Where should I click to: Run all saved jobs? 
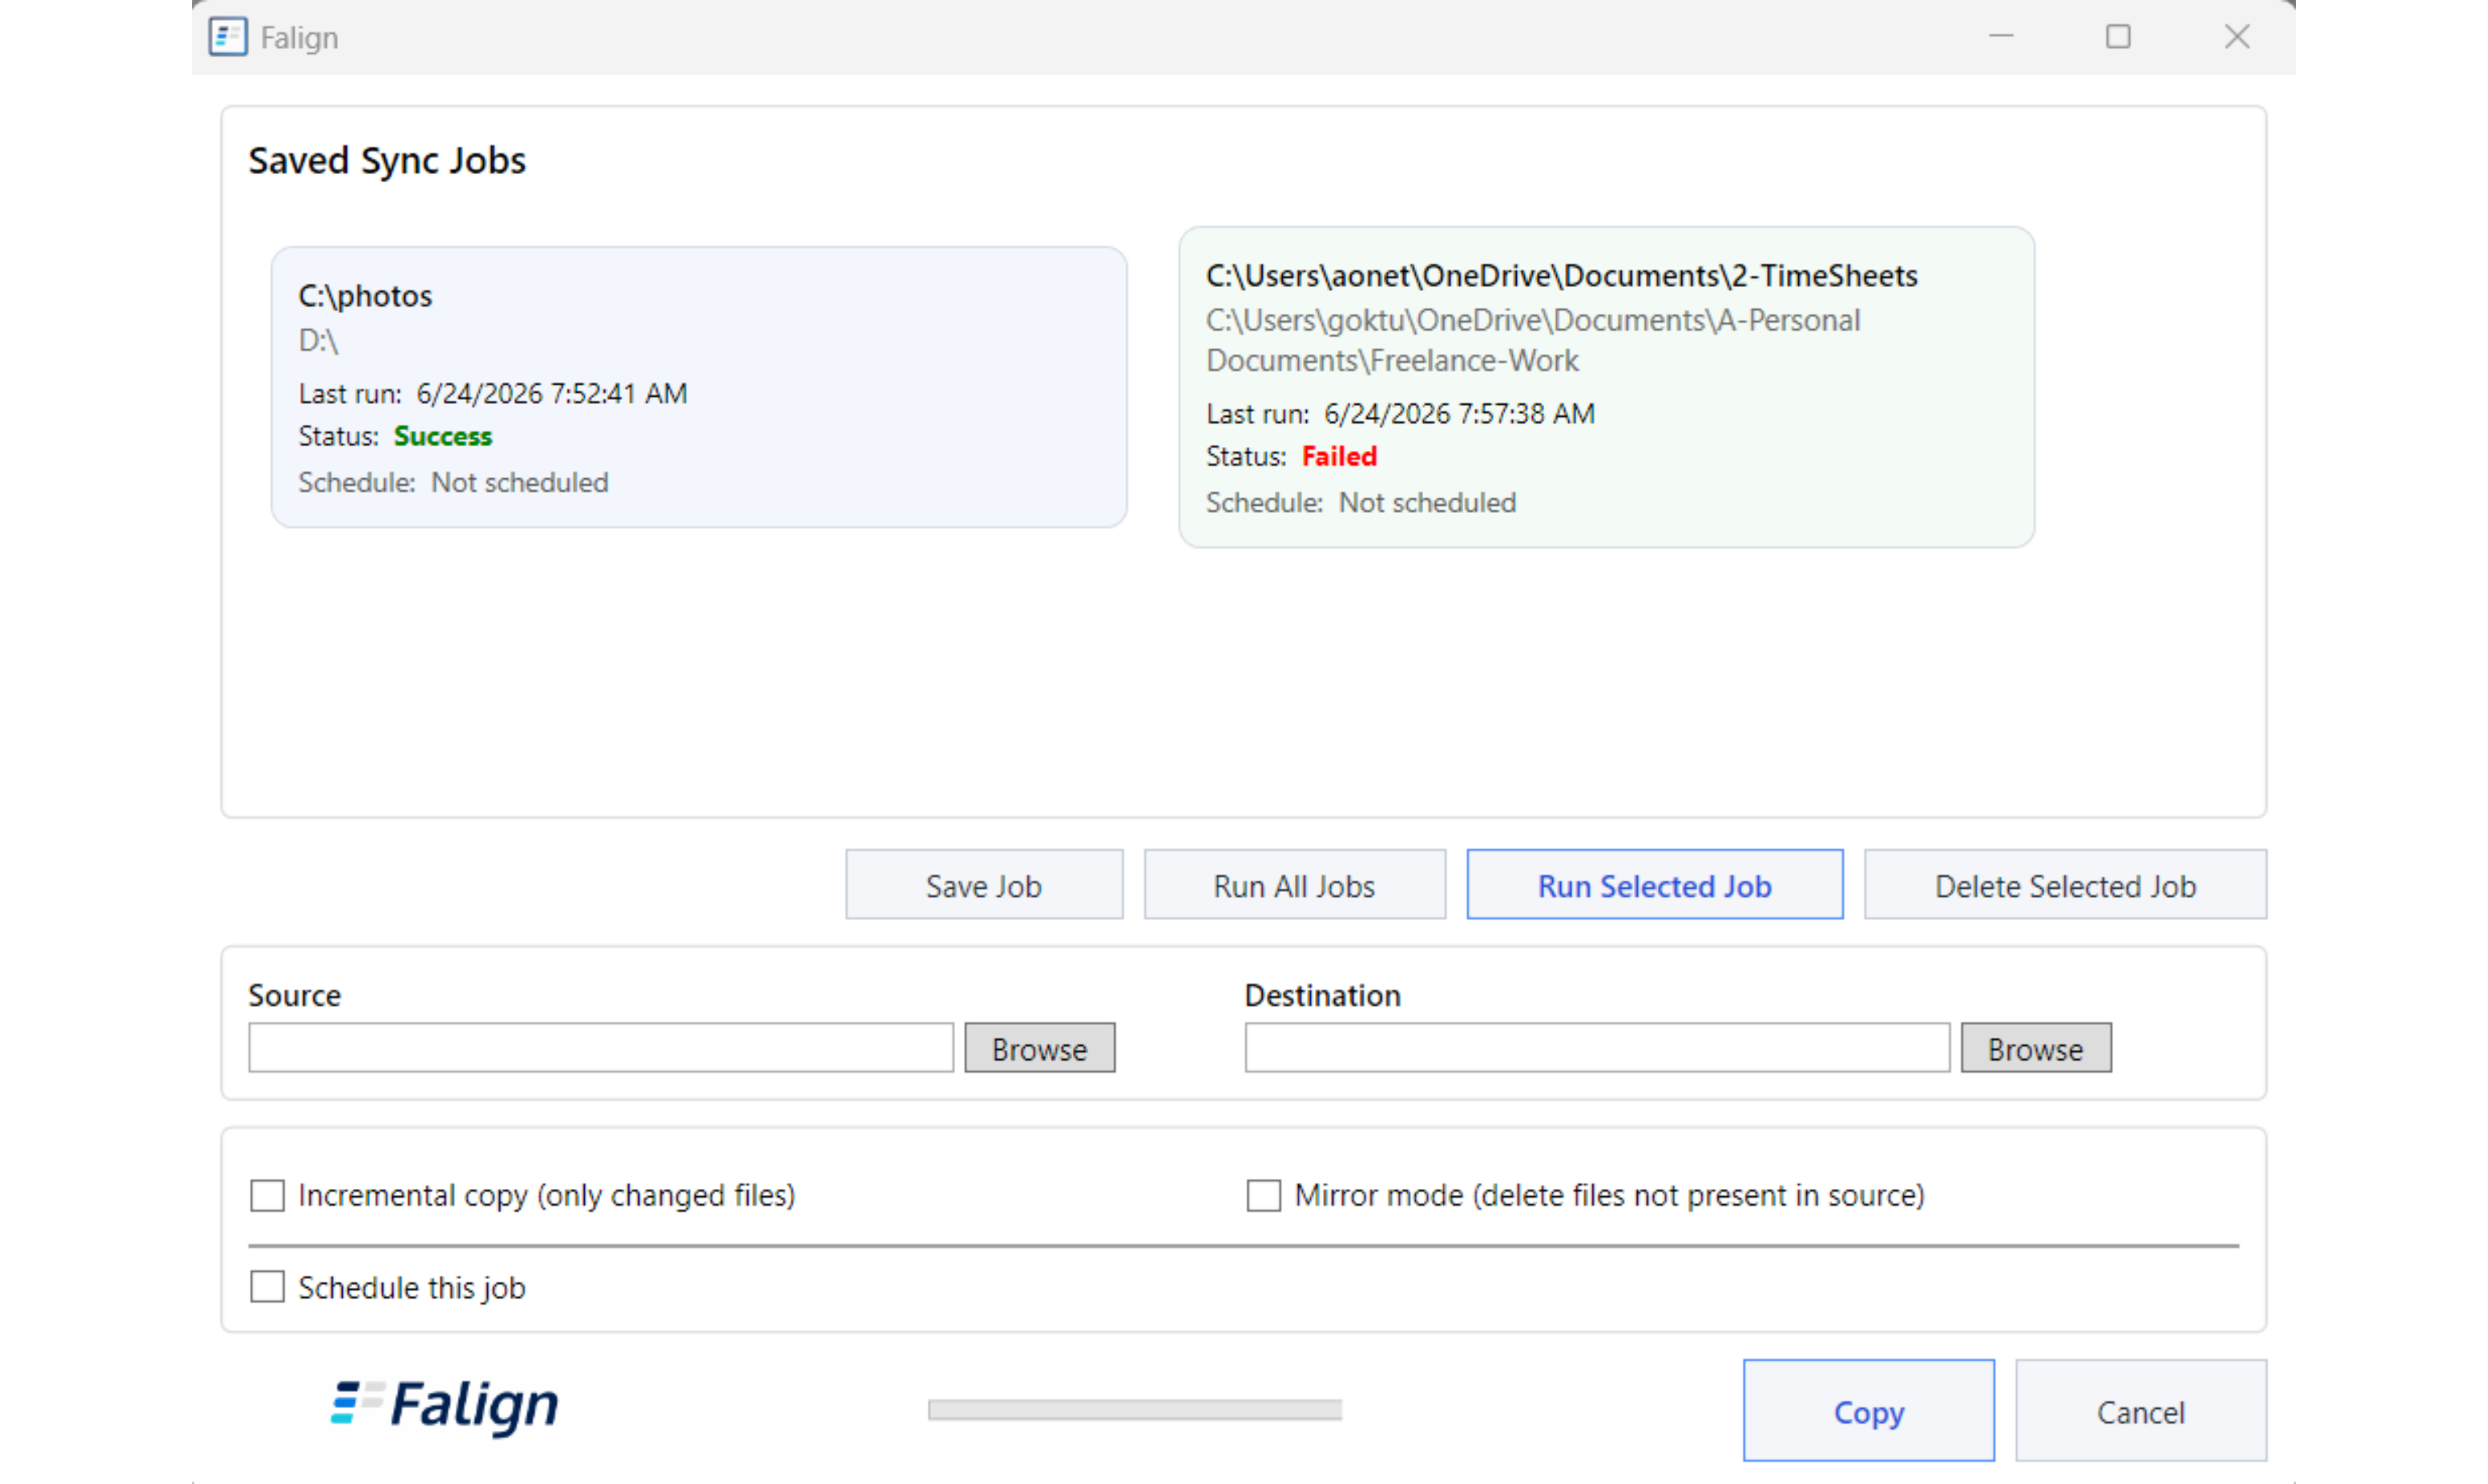pyautogui.click(x=1295, y=885)
